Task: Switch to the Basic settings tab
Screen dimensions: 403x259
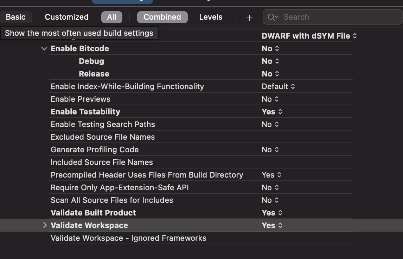Action: pos(15,17)
